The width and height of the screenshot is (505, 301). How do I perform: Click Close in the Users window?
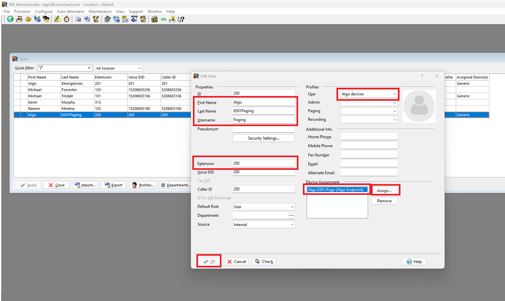click(x=56, y=185)
